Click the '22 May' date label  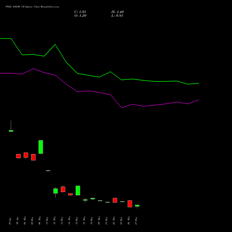click(114, 220)
